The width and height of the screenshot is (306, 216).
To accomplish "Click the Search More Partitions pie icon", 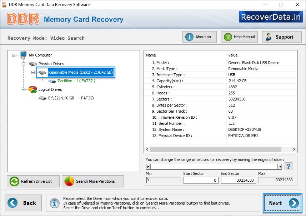I will click(x=69, y=181).
